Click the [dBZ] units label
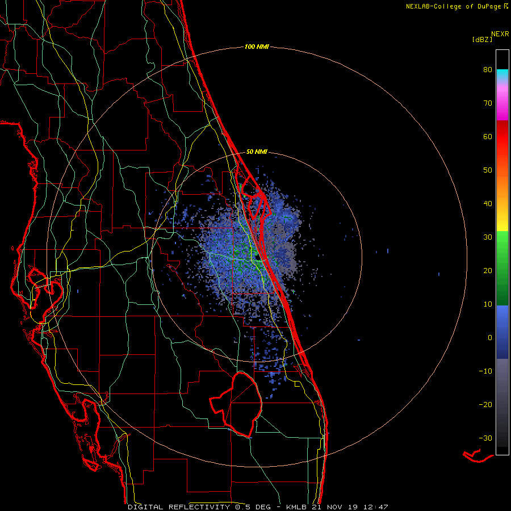Image resolution: width=511 pixels, height=511 pixels. click(x=482, y=40)
